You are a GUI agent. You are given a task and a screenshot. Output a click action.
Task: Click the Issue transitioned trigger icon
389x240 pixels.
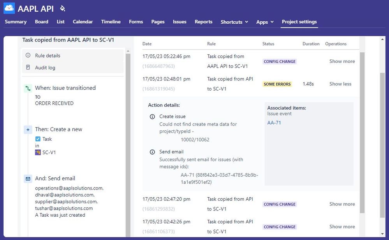pos(28,88)
